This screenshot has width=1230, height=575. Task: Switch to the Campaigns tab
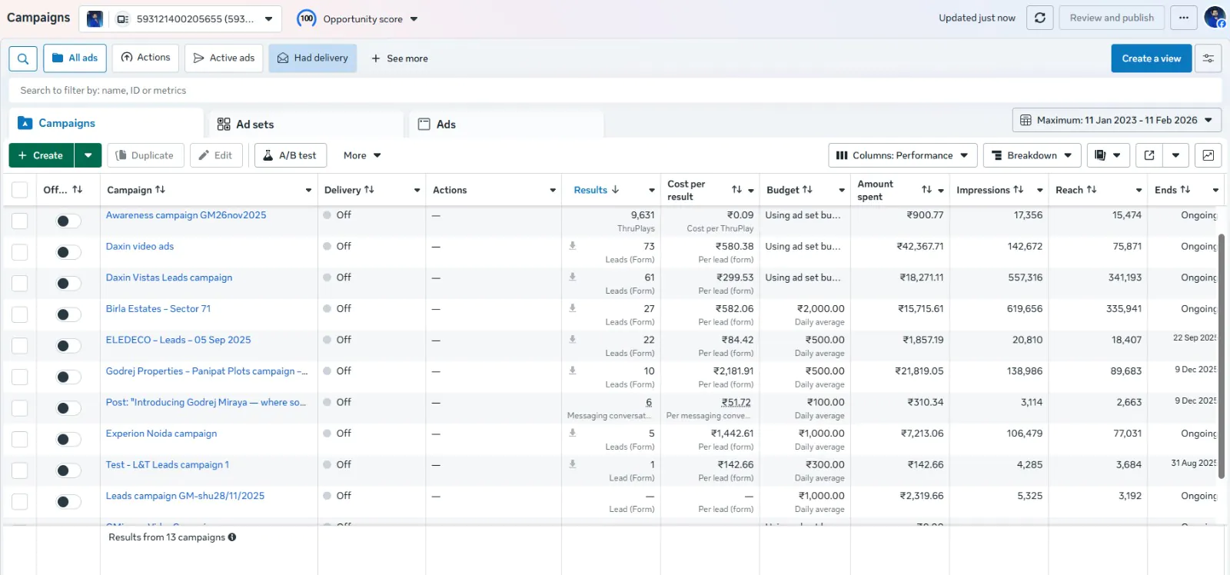pyautogui.click(x=106, y=123)
